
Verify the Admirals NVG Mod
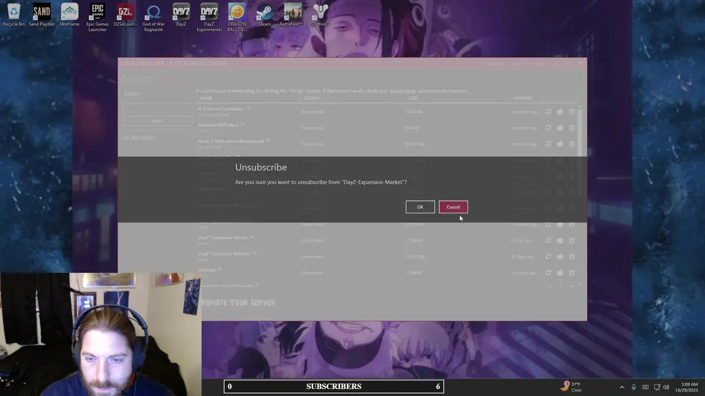pos(548,128)
